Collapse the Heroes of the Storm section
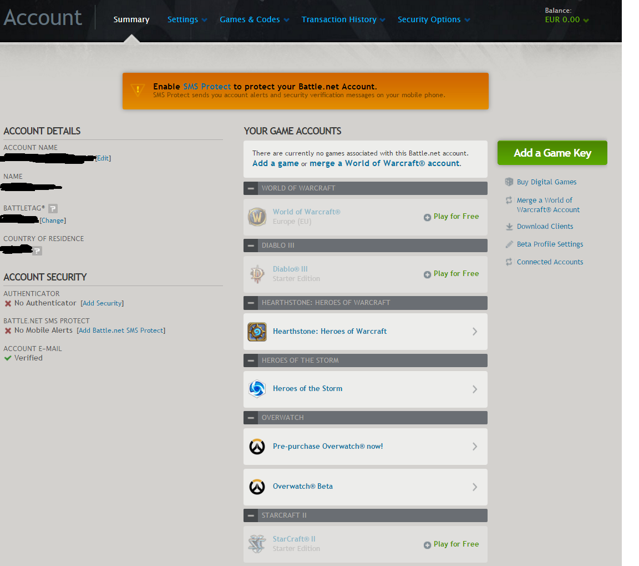This screenshot has width=639, height=566. pyautogui.click(x=251, y=360)
